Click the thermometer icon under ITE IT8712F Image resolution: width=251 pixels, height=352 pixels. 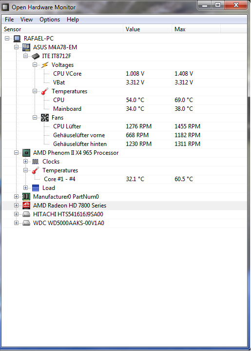pos(45,91)
